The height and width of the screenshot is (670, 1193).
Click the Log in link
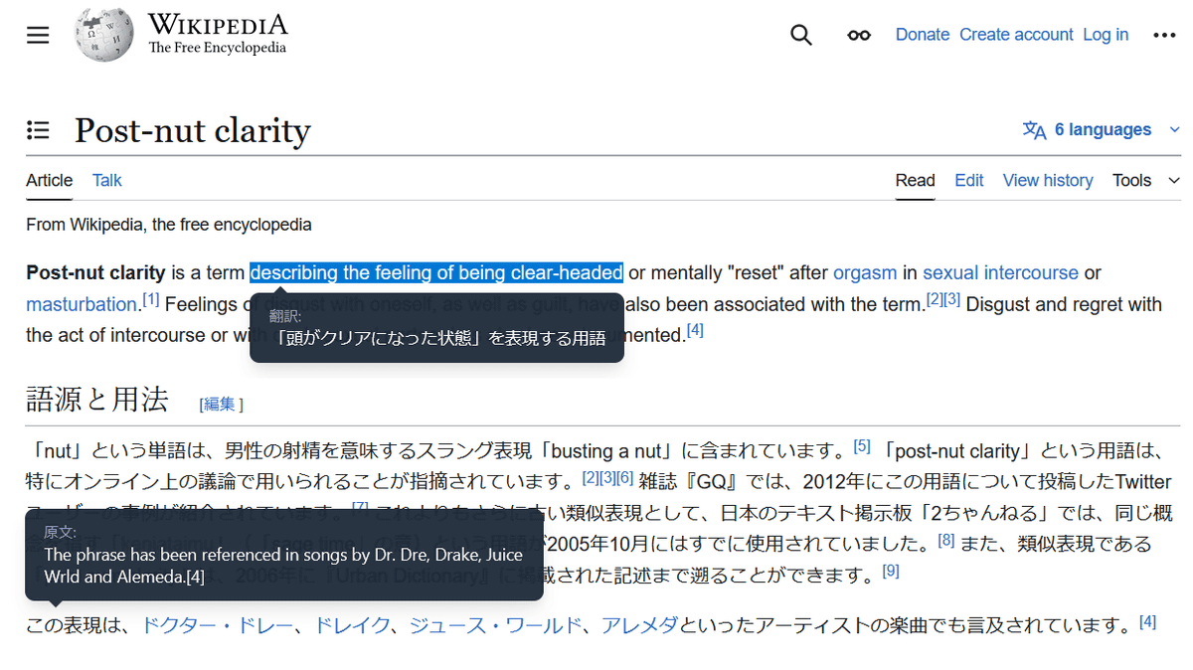(x=1106, y=35)
